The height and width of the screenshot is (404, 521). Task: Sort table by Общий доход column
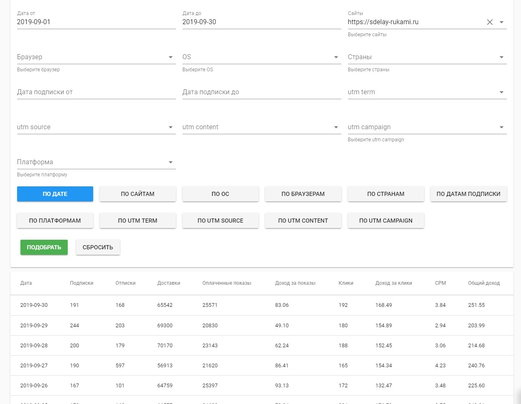click(x=483, y=283)
